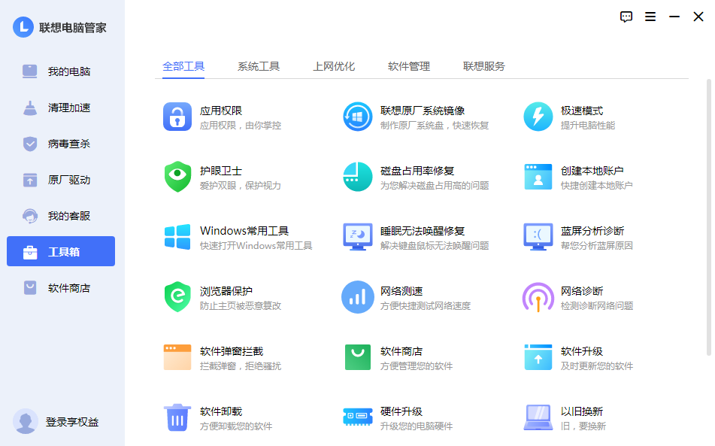Viewport: 715px width, 446px height.
Task: Click description 快捷创建本地账户
Action: tap(597, 186)
